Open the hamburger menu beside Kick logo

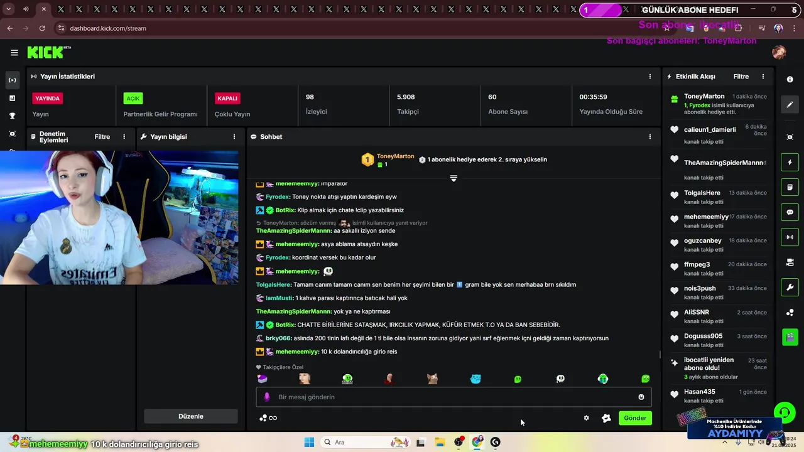pyautogui.click(x=14, y=53)
